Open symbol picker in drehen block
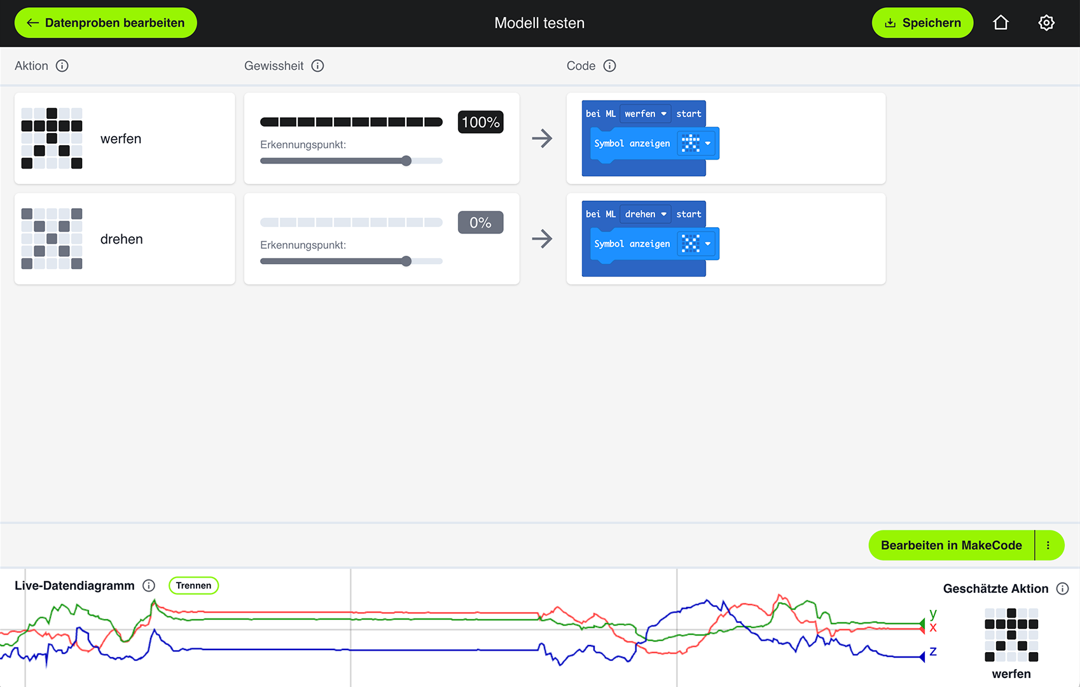Viewport: 1080px width, 687px height. click(x=696, y=244)
